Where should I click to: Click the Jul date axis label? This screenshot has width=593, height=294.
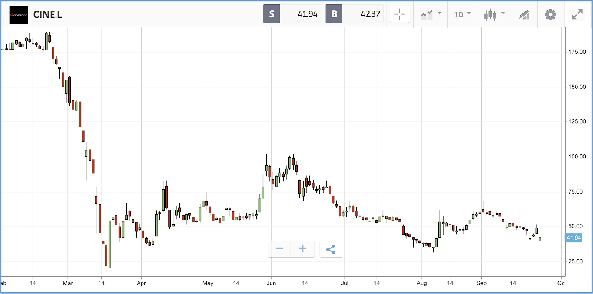(345, 283)
